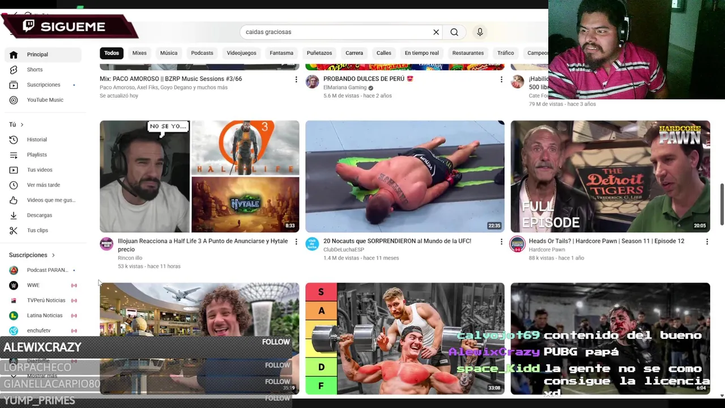Select the Música filter chip
This screenshot has width=725, height=408.
click(x=169, y=53)
